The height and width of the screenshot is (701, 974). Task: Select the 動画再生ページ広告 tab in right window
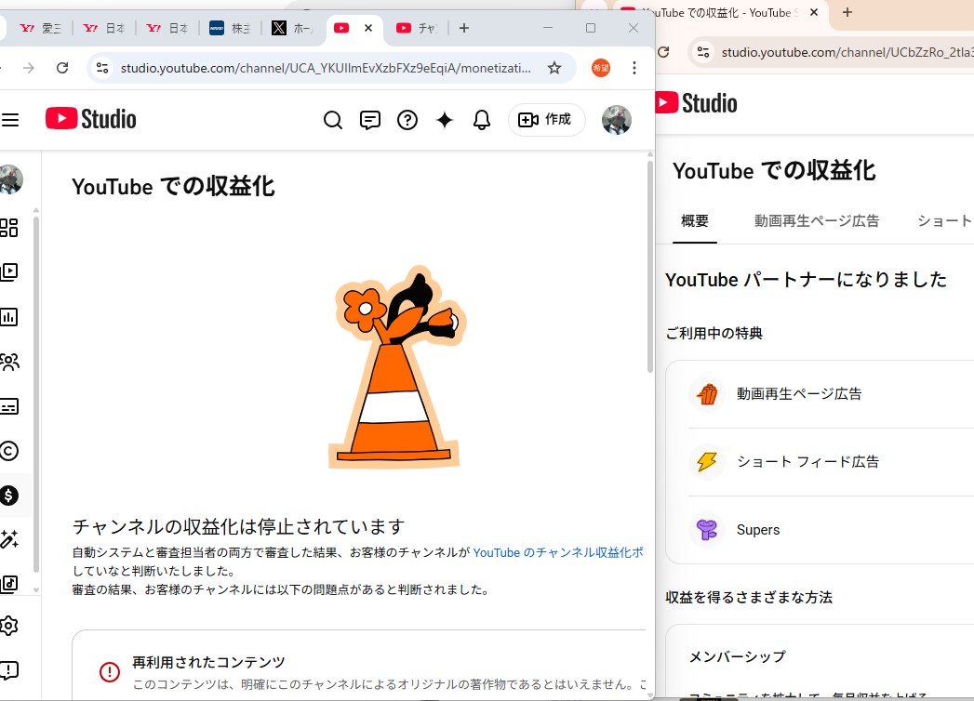pos(817,221)
